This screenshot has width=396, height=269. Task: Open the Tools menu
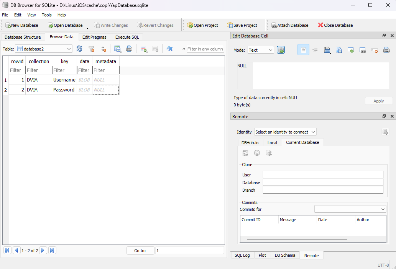click(47, 15)
